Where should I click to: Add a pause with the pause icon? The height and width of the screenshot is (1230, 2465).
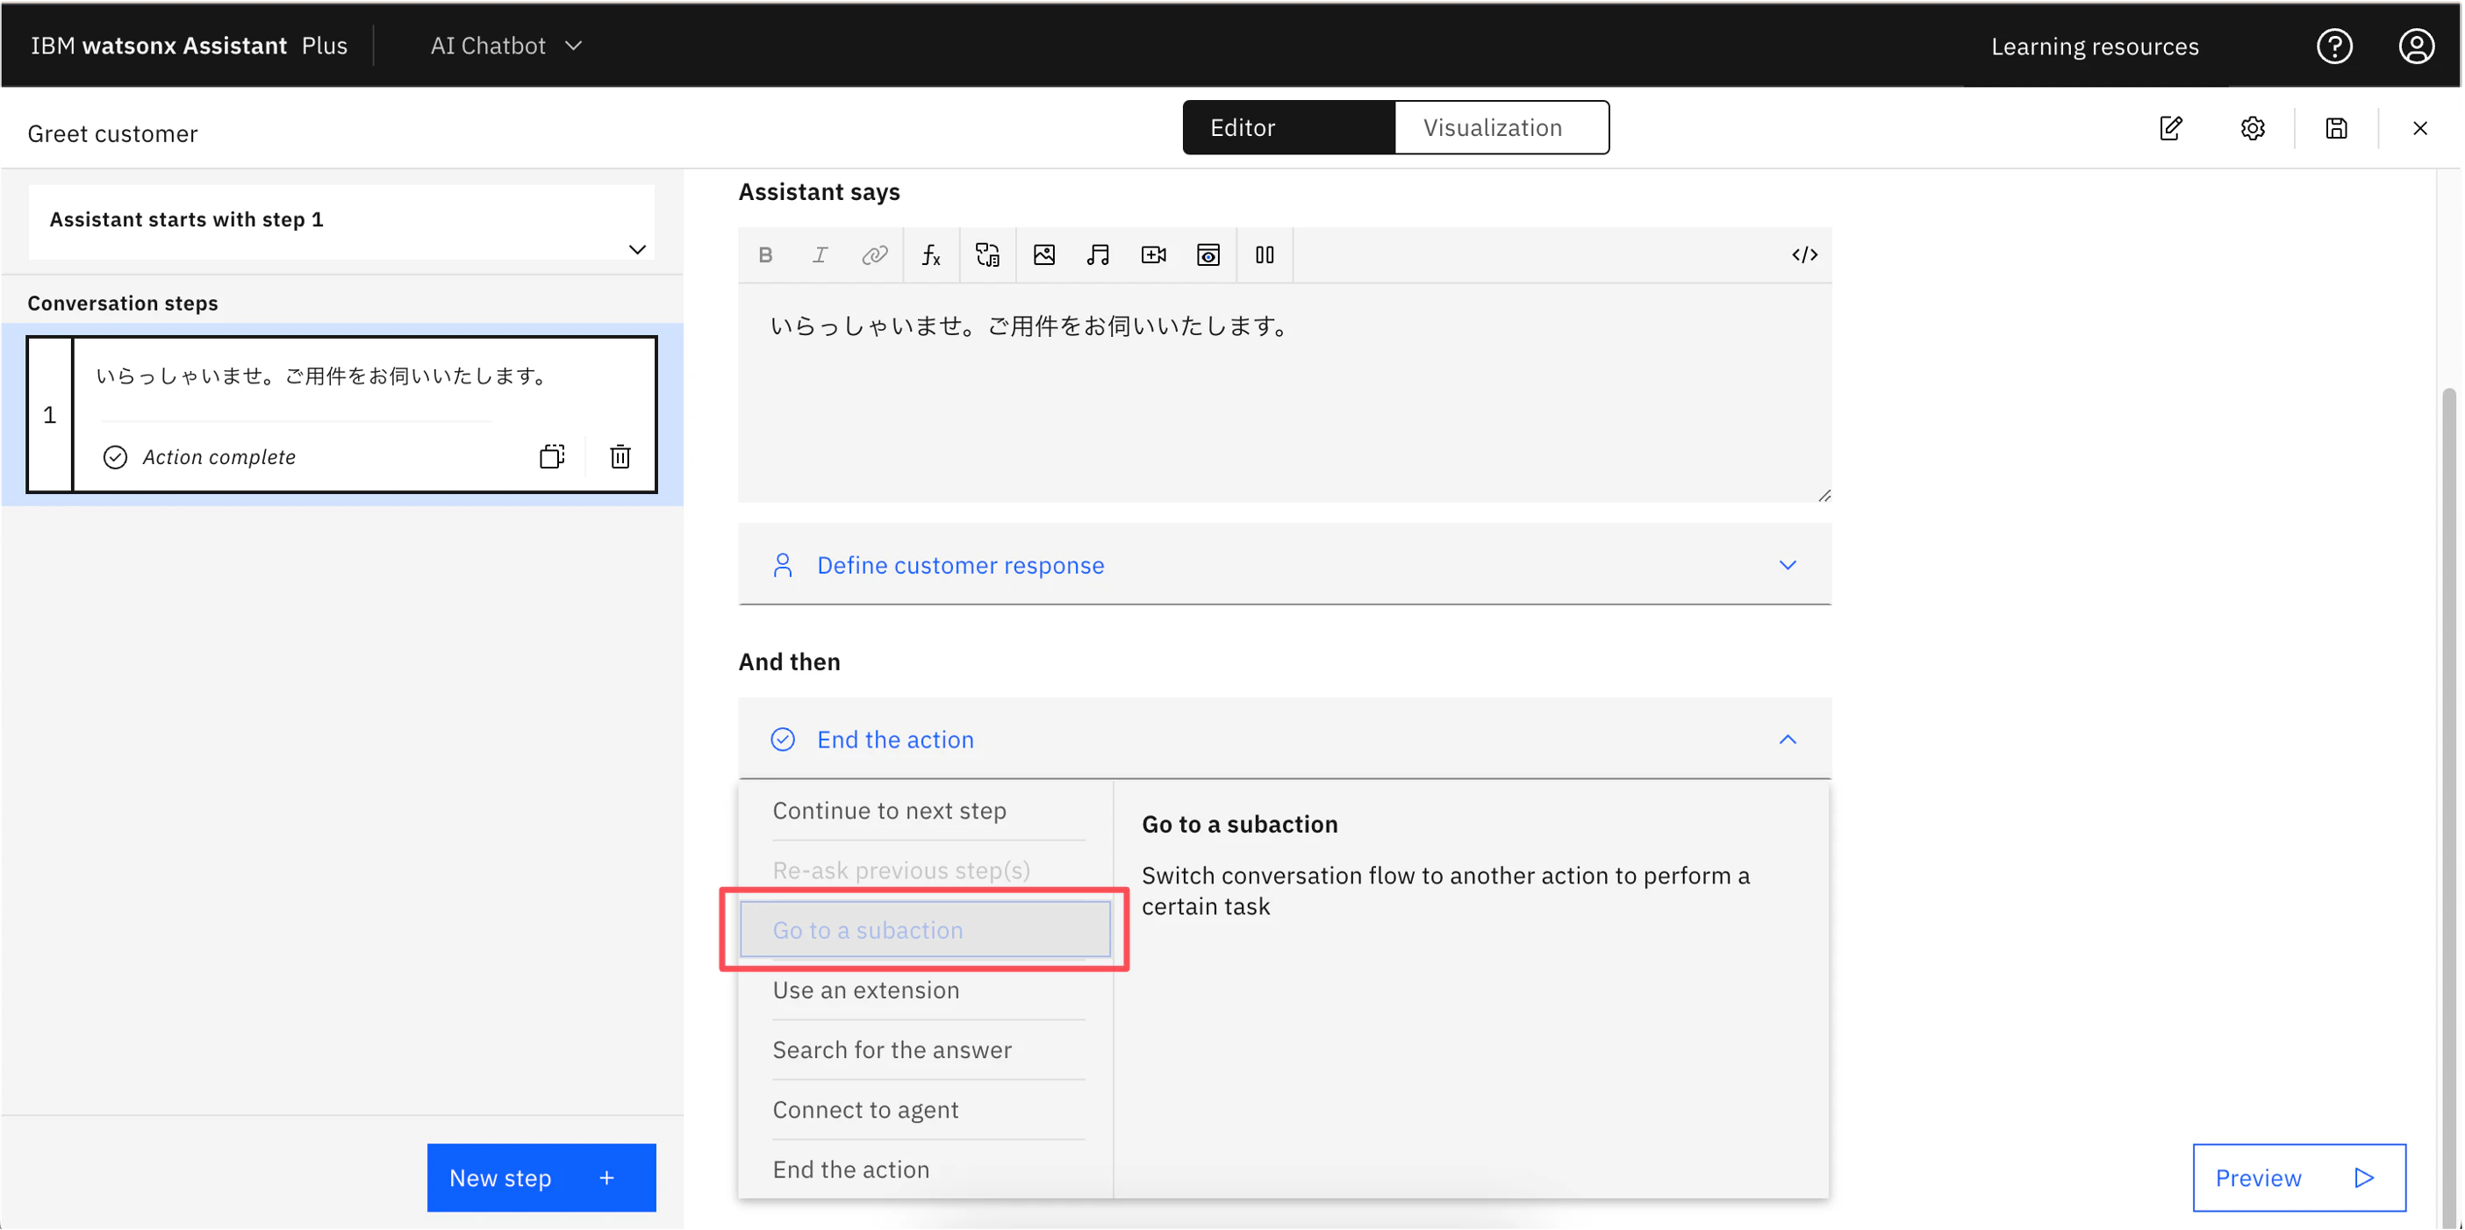1264,254
